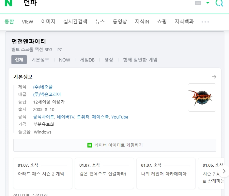The width and height of the screenshot is (229, 196).
Task: Select the 지식백과 tab
Action: pos(184,21)
